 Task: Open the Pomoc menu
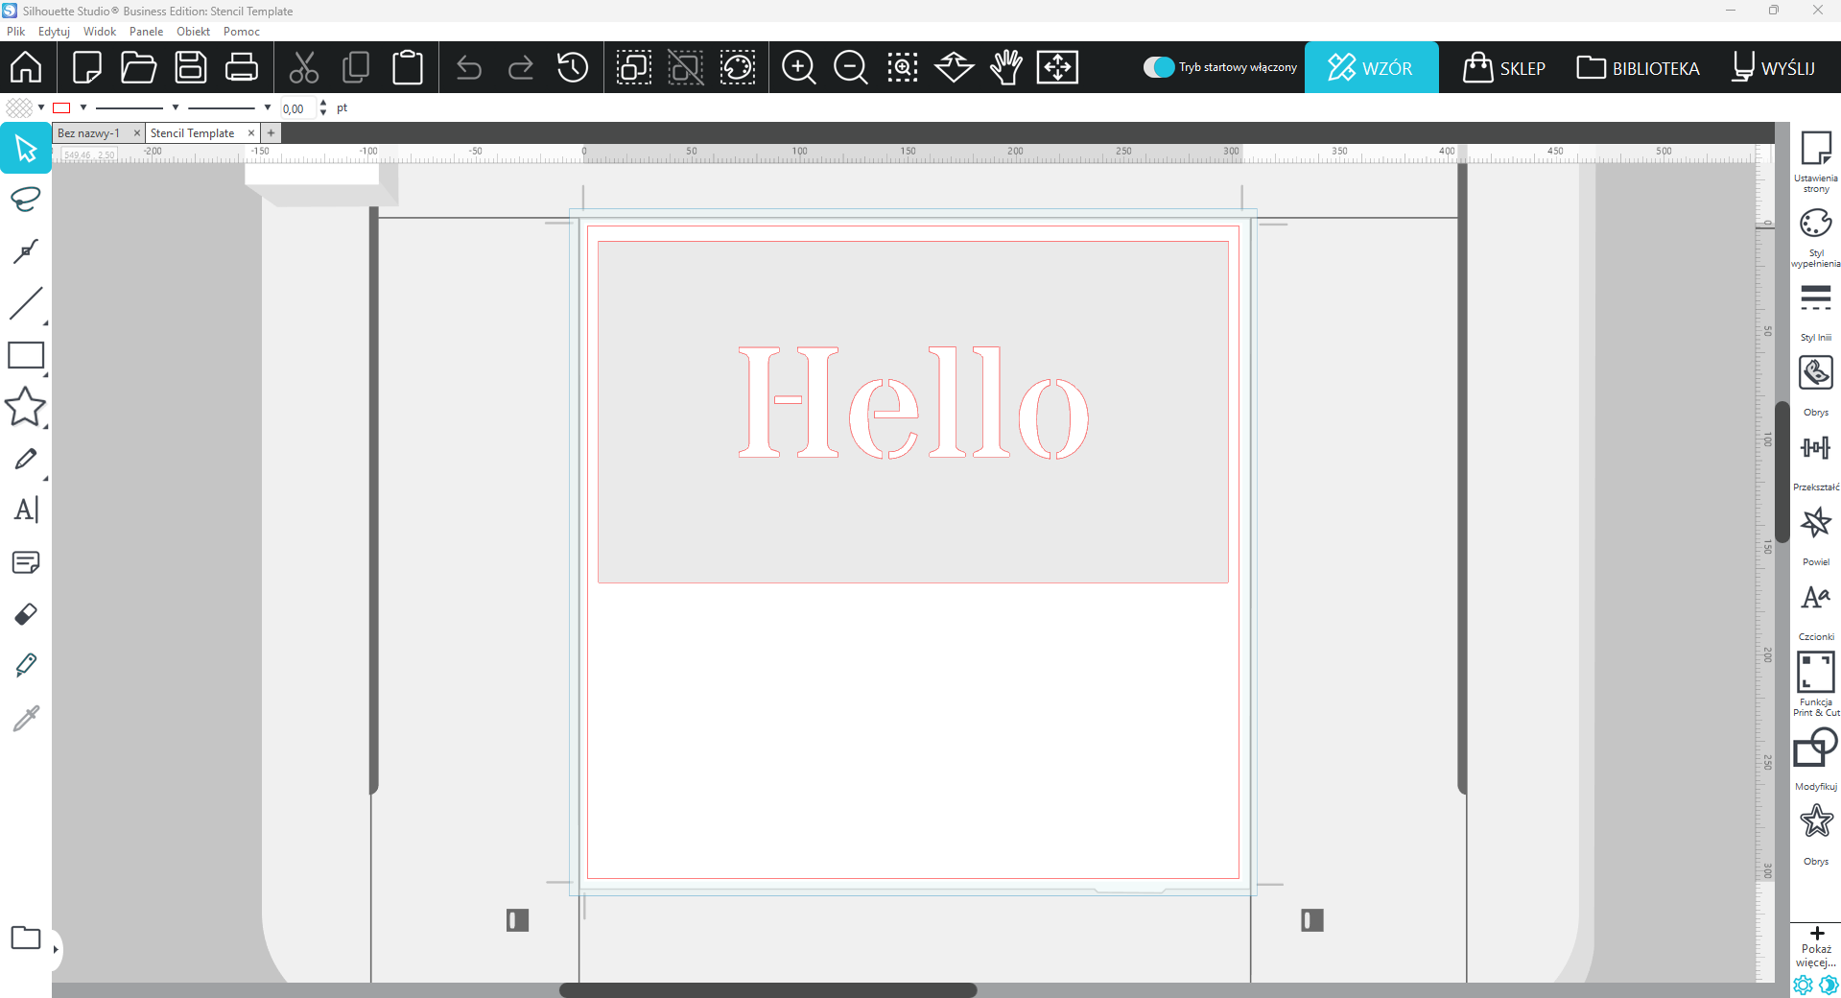point(242,32)
